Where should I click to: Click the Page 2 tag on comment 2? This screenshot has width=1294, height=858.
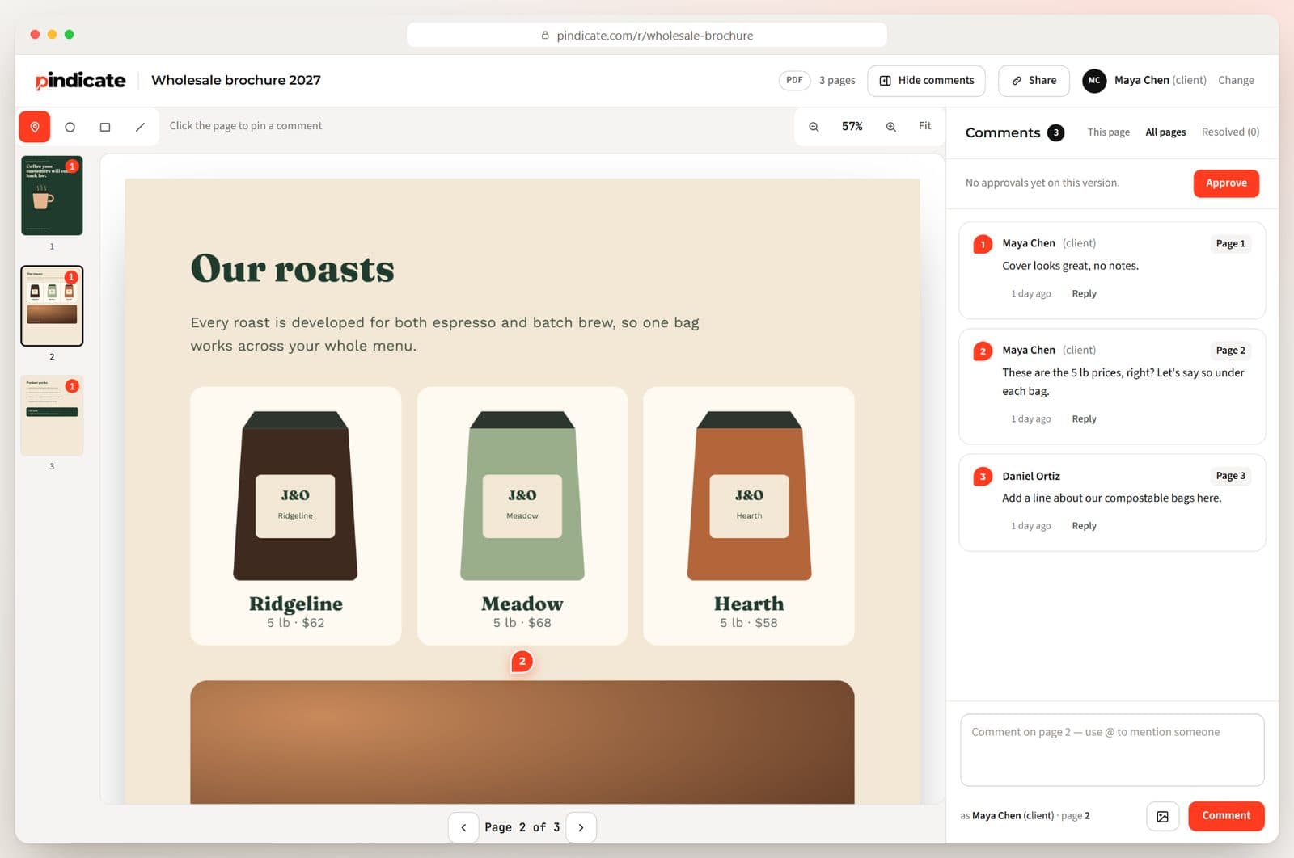1230,351
